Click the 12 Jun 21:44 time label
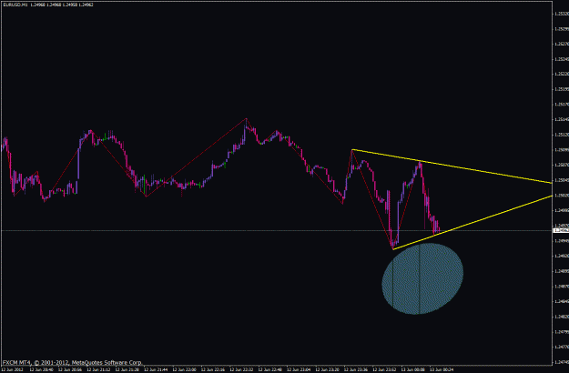The image size is (569, 373). 156,369
